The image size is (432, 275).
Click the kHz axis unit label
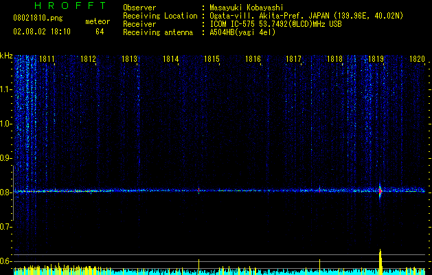coord(6,56)
